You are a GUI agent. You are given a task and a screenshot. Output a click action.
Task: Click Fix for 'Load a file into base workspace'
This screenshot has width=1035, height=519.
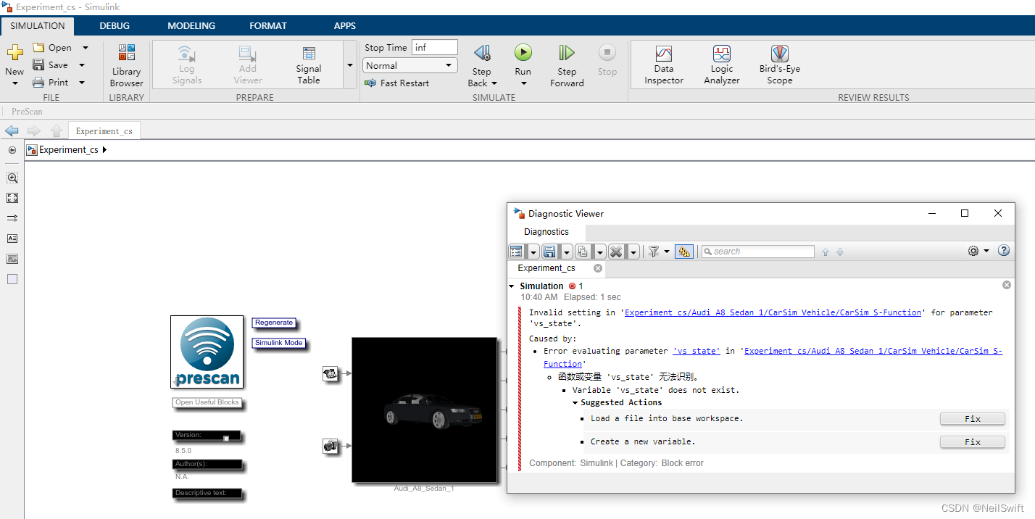click(973, 419)
